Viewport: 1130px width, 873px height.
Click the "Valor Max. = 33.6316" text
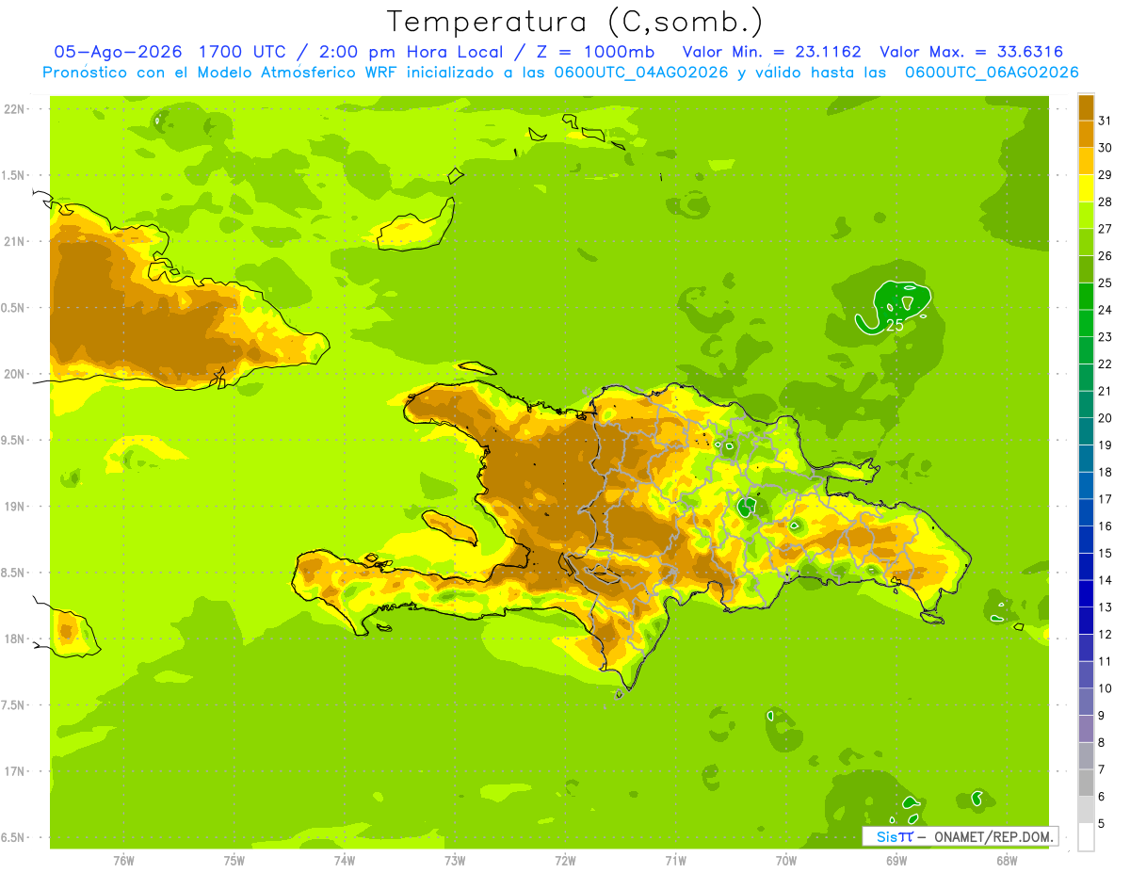point(972,52)
